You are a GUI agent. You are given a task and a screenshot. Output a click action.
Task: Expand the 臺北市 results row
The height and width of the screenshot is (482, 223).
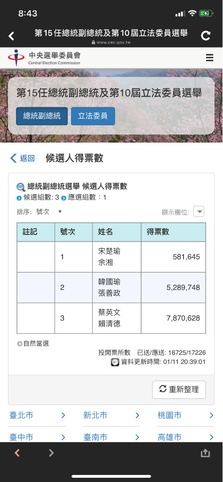tap(37, 416)
